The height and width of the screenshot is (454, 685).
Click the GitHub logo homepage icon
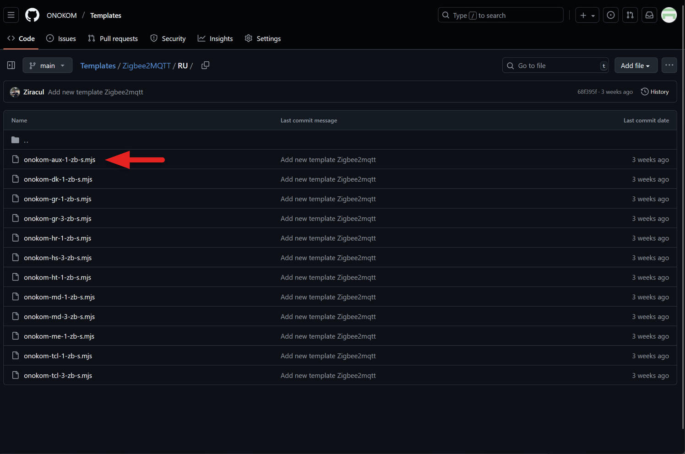click(32, 15)
